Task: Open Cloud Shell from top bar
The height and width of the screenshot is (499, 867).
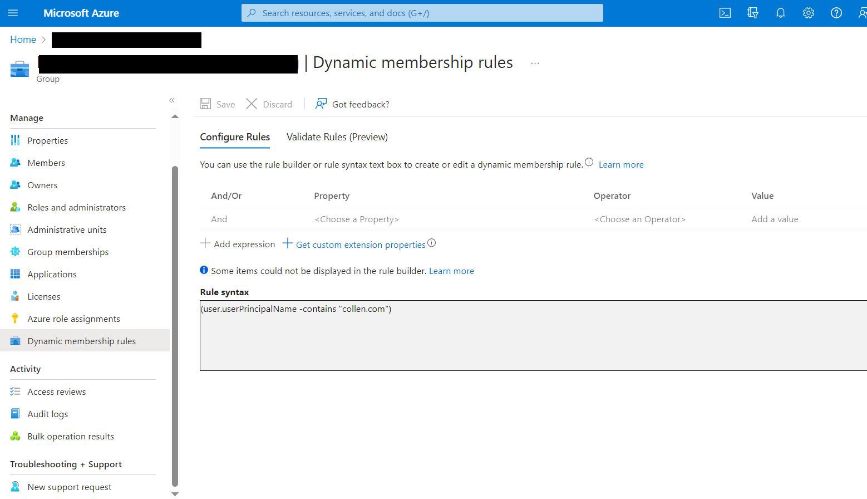Action: [x=725, y=13]
